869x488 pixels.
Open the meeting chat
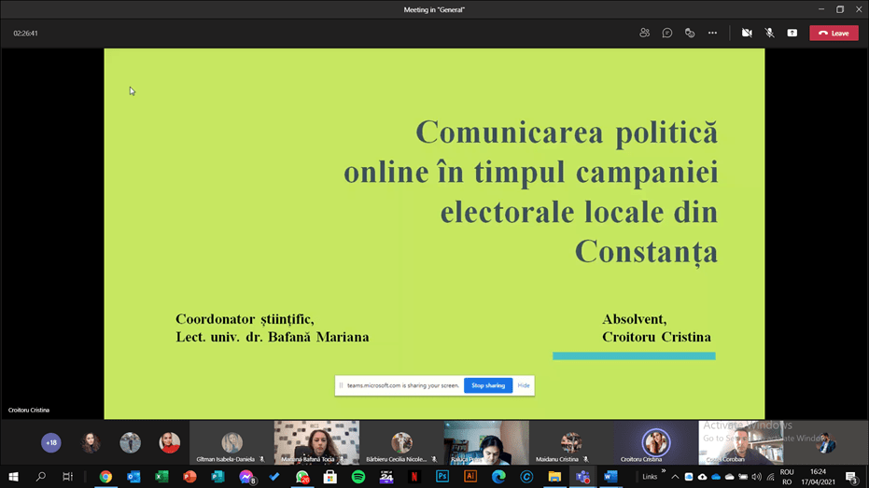[667, 33]
